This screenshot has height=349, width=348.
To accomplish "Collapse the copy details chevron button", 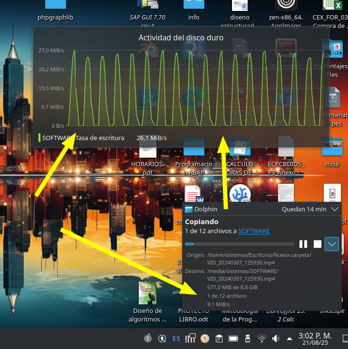I will coord(332,244).
